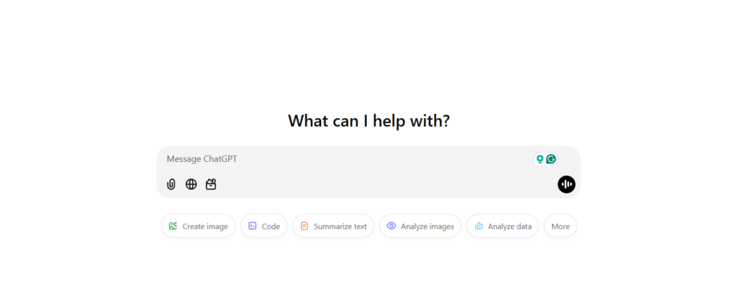737x285 pixels.
Task: Toggle the globe web search icon
Action: [x=191, y=184]
